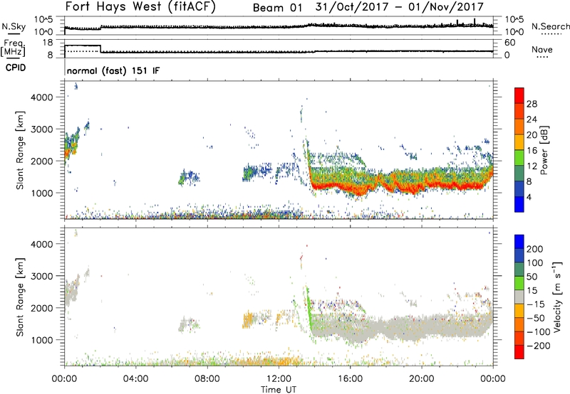Click the "N.Search" dotted-line legend label
The image size is (570, 394).
(550, 26)
